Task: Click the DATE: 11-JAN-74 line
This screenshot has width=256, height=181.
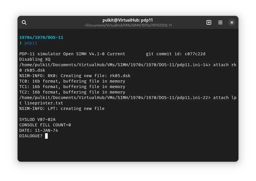Action: (x=39, y=130)
